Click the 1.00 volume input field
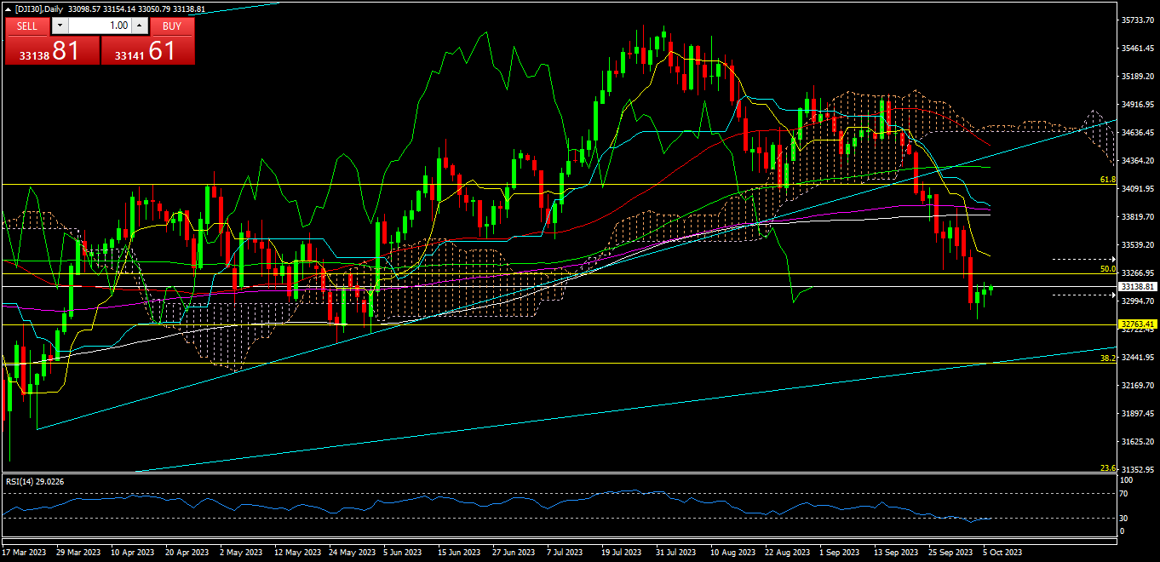Image resolution: width=1160 pixels, height=562 pixels. click(x=98, y=26)
